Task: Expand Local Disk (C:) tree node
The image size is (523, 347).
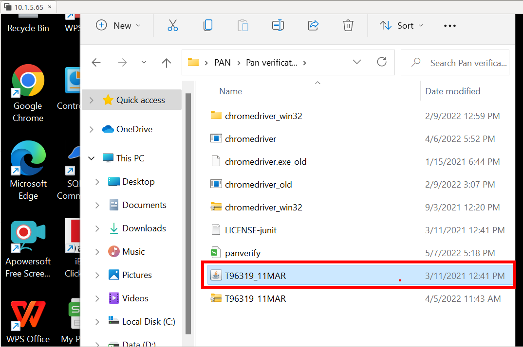Action: click(x=97, y=322)
